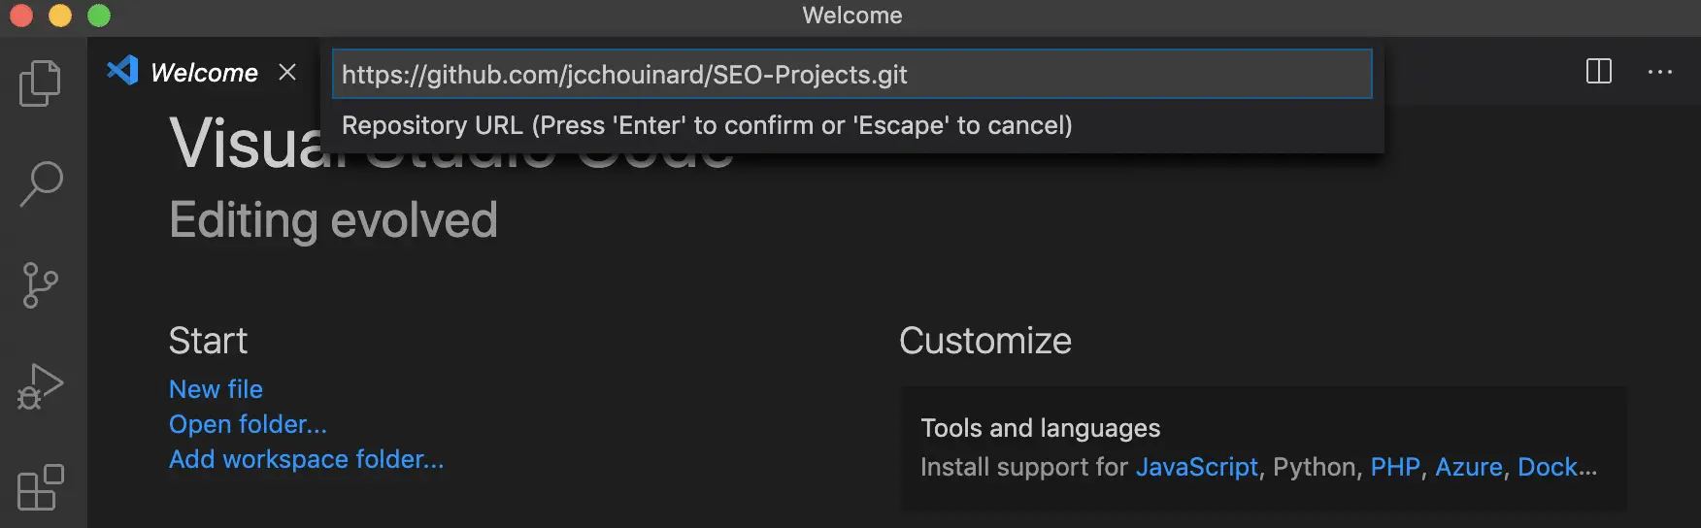Click the Docker support link
The height and width of the screenshot is (528, 1701).
[1557, 467]
